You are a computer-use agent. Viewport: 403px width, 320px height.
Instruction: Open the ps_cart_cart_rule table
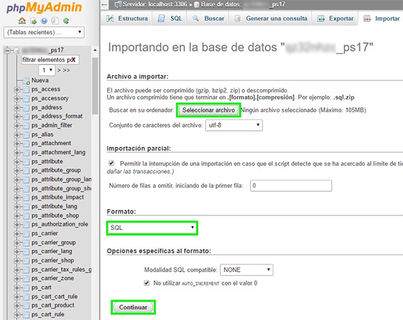click(54, 297)
